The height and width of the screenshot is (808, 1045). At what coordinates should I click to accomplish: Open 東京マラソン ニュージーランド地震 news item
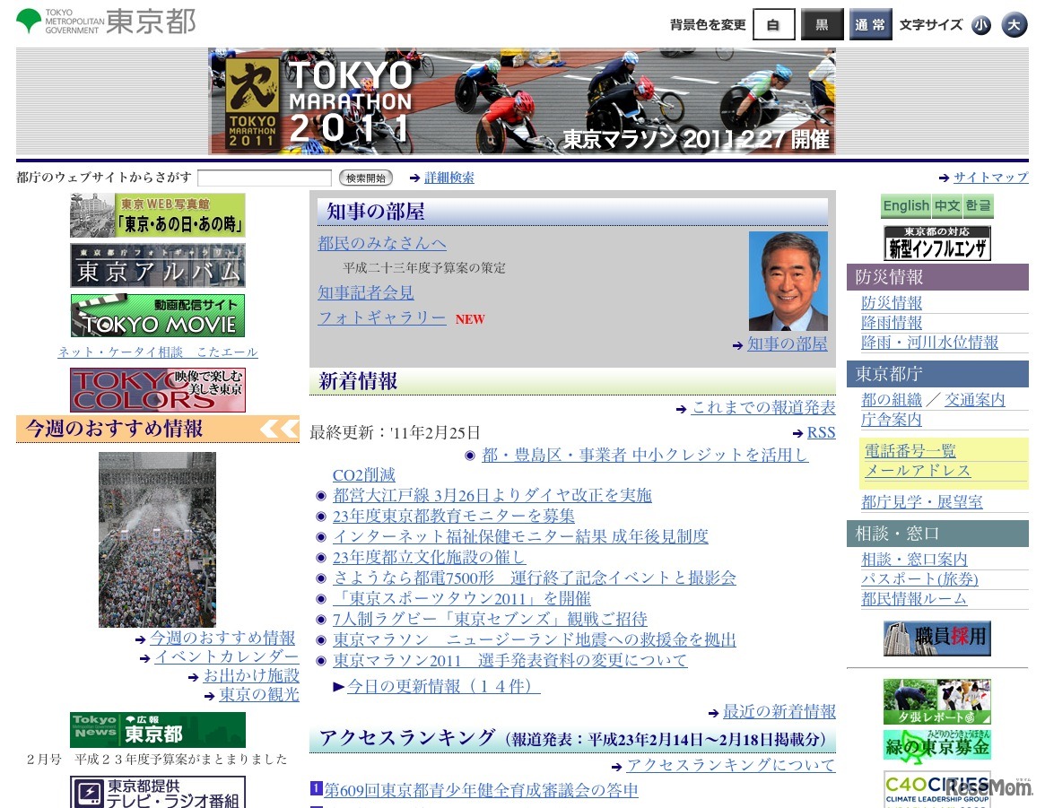click(x=535, y=639)
